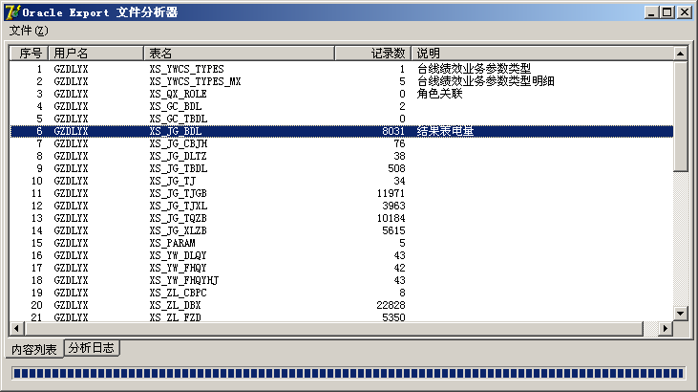The image size is (698, 392).
Task: Click record count 3963
Action: click(393, 206)
